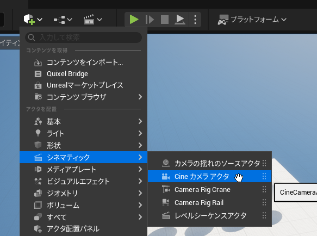
Task: Click the メディアプレート icon
Action: tap(38, 169)
